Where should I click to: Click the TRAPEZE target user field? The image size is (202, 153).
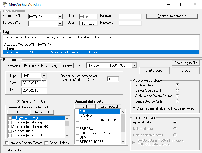click(88, 23)
